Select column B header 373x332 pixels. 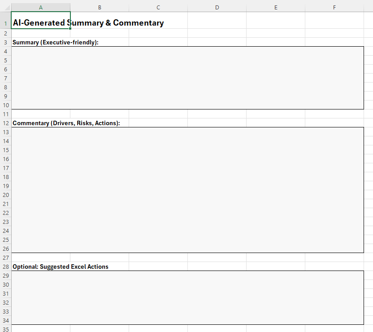click(x=100, y=7)
